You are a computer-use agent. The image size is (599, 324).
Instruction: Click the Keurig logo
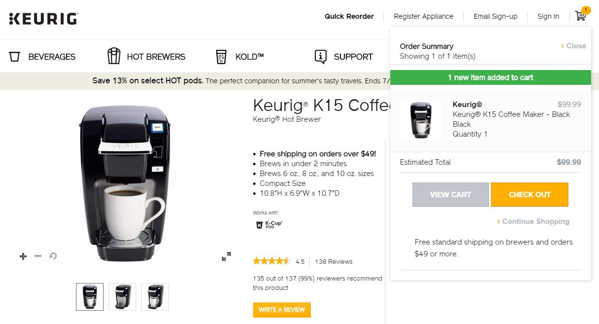tap(42, 19)
